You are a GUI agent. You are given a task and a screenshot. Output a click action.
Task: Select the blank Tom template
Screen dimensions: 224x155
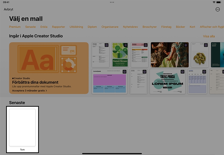pos(23,129)
